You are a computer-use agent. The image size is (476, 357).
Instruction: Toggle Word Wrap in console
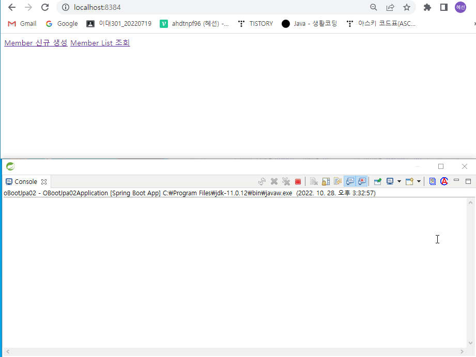[x=337, y=181]
